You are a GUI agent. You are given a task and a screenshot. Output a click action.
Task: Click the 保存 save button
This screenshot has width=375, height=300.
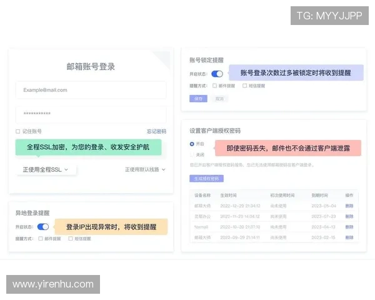point(198,99)
